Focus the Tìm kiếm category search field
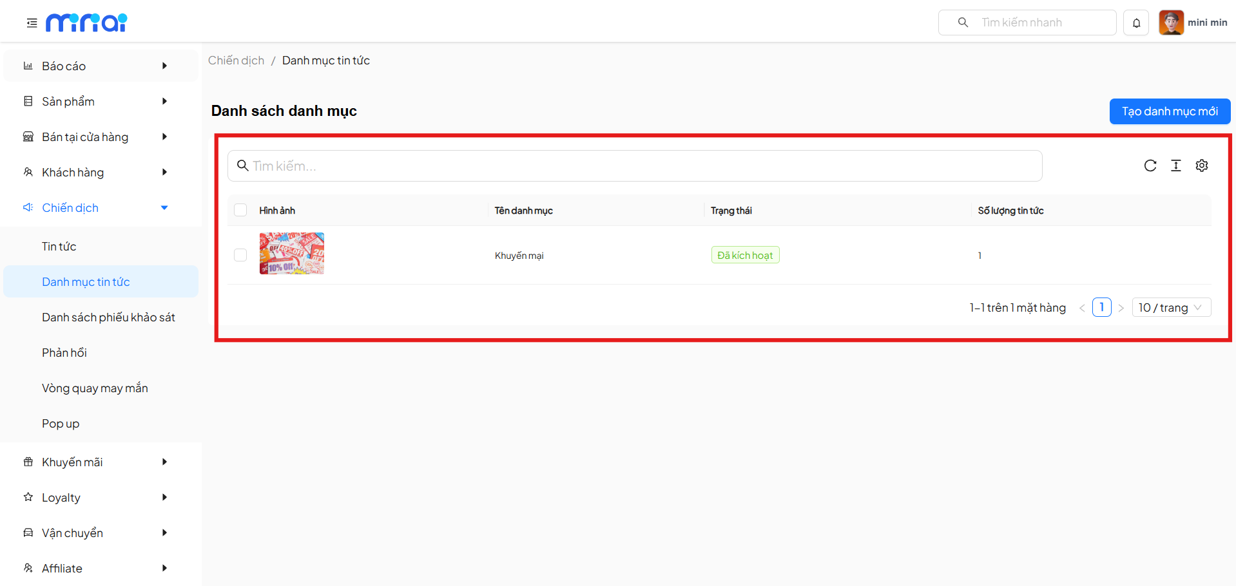This screenshot has height=586, width=1236. [x=635, y=166]
